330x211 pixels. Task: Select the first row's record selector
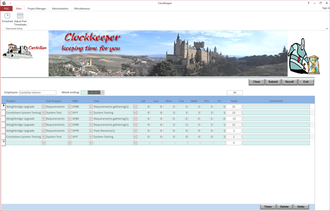tap(3, 107)
